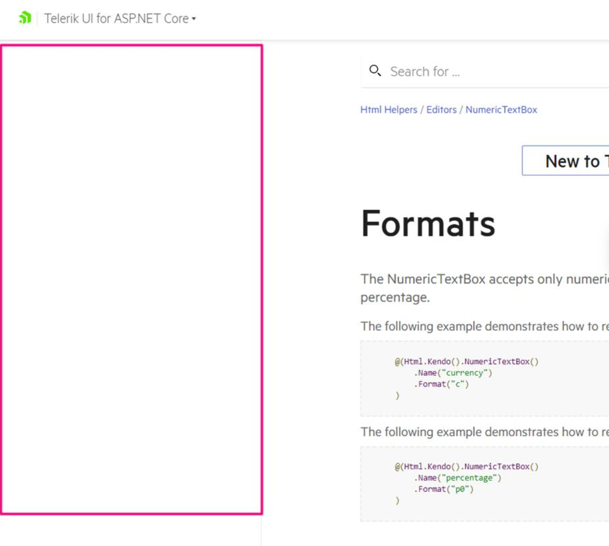Click the .Format("p0") code line
The width and height of the screenshot is (609, 546).
(x=443, y=489)
